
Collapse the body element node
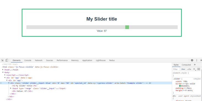(3, 72)
